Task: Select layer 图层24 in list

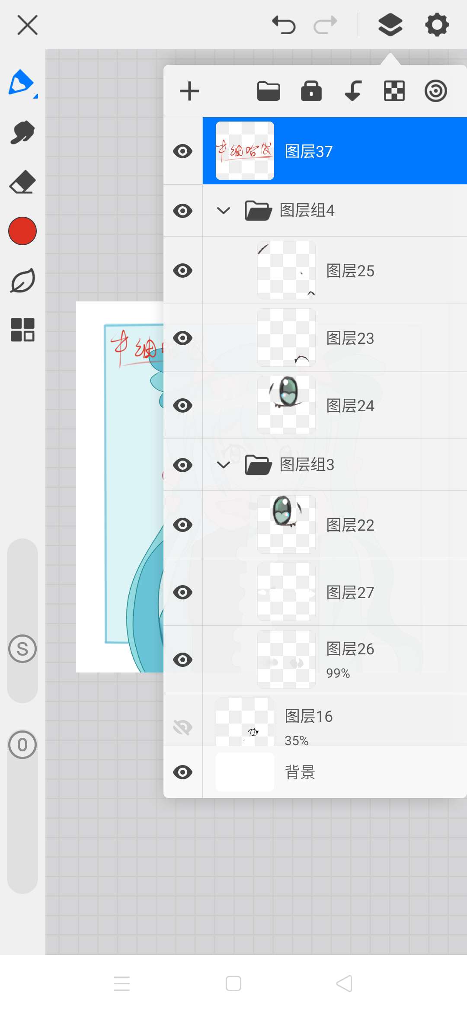Action: (x=335, y=405)
